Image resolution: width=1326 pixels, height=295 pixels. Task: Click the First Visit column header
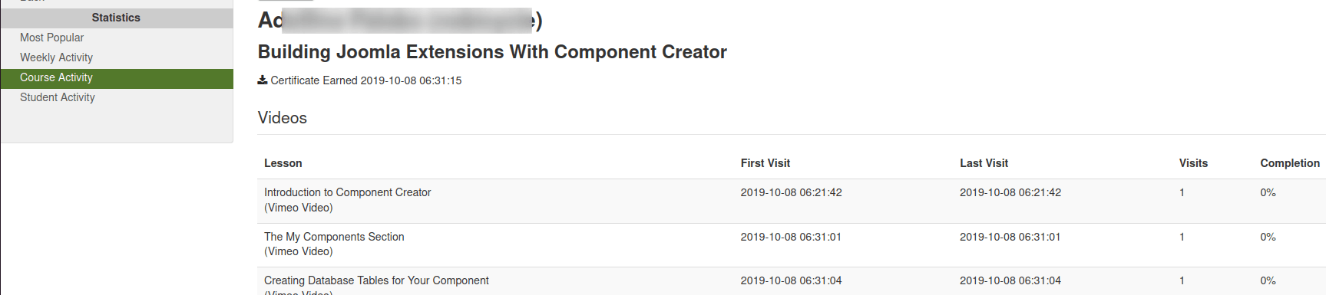coord(765,163)
